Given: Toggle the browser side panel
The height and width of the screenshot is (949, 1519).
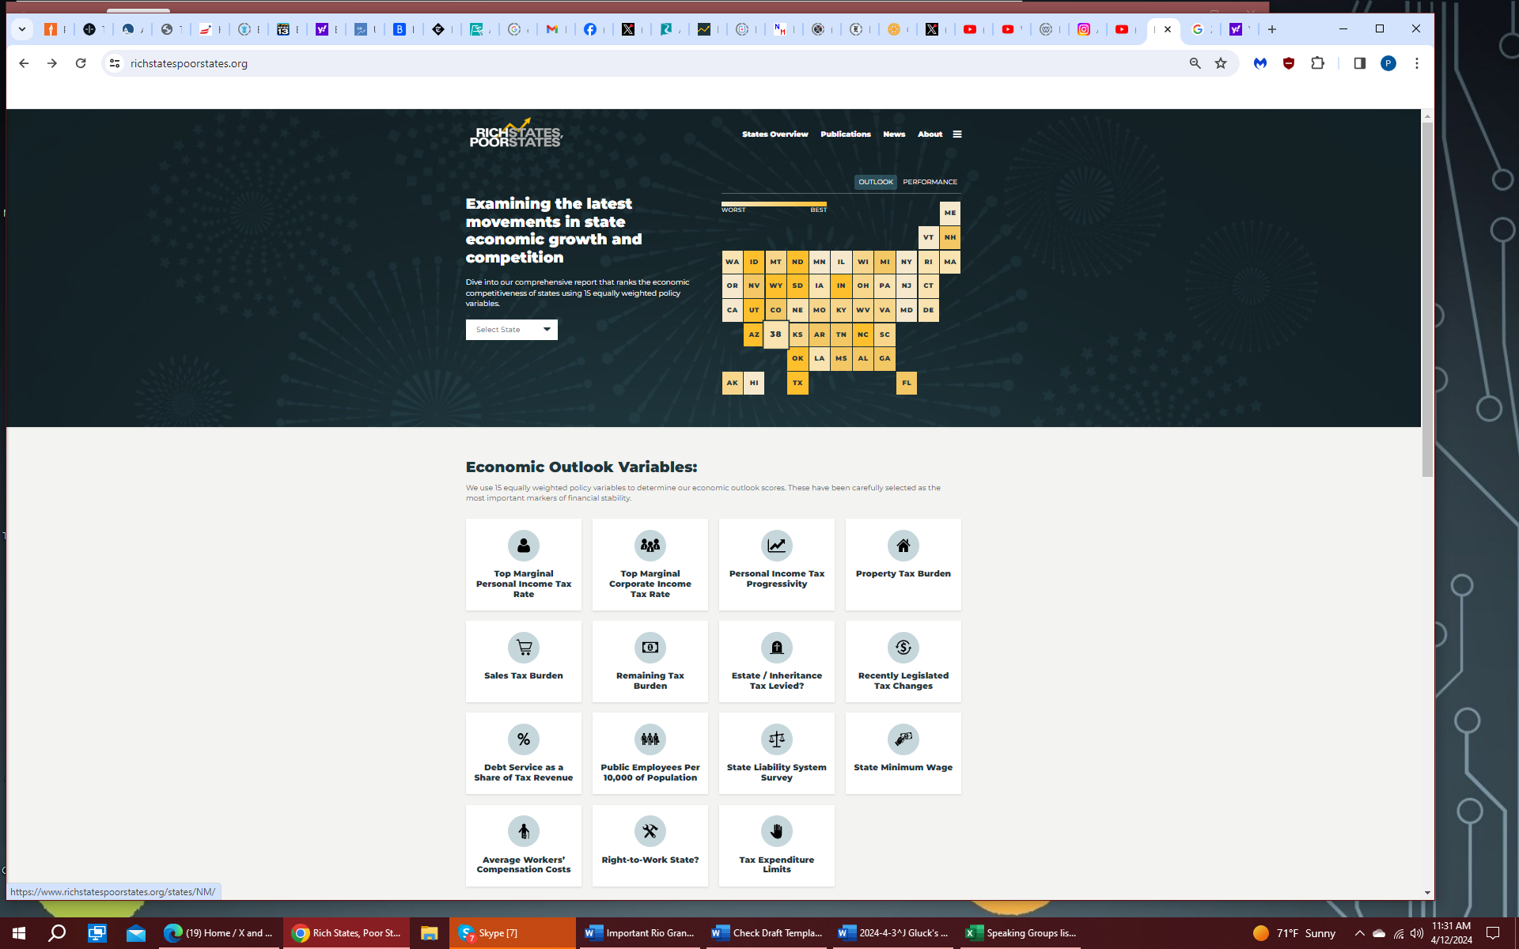Looking at the screenshot, I should [1359, 63].
